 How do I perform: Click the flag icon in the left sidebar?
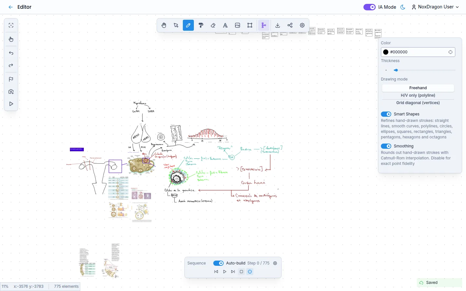pyautogui.click(x=11, y=79)
